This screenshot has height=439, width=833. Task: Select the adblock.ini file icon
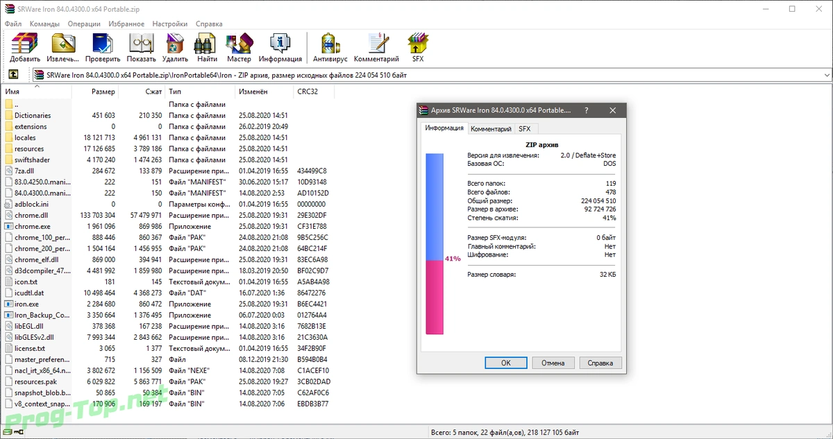click(8, 204)
